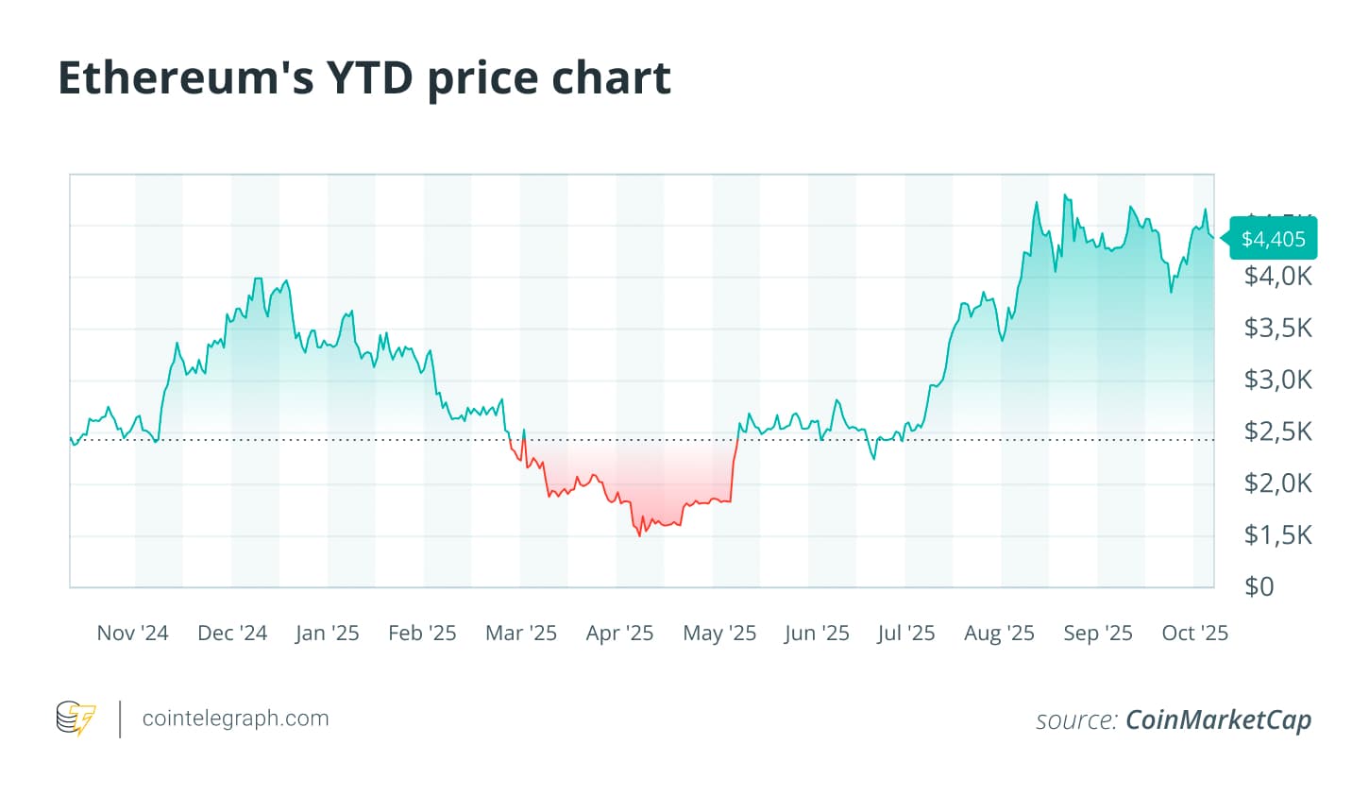Click the $4,405 current price tag
This screenshot has width=1369, height=795.
[x=1272, y=239]
